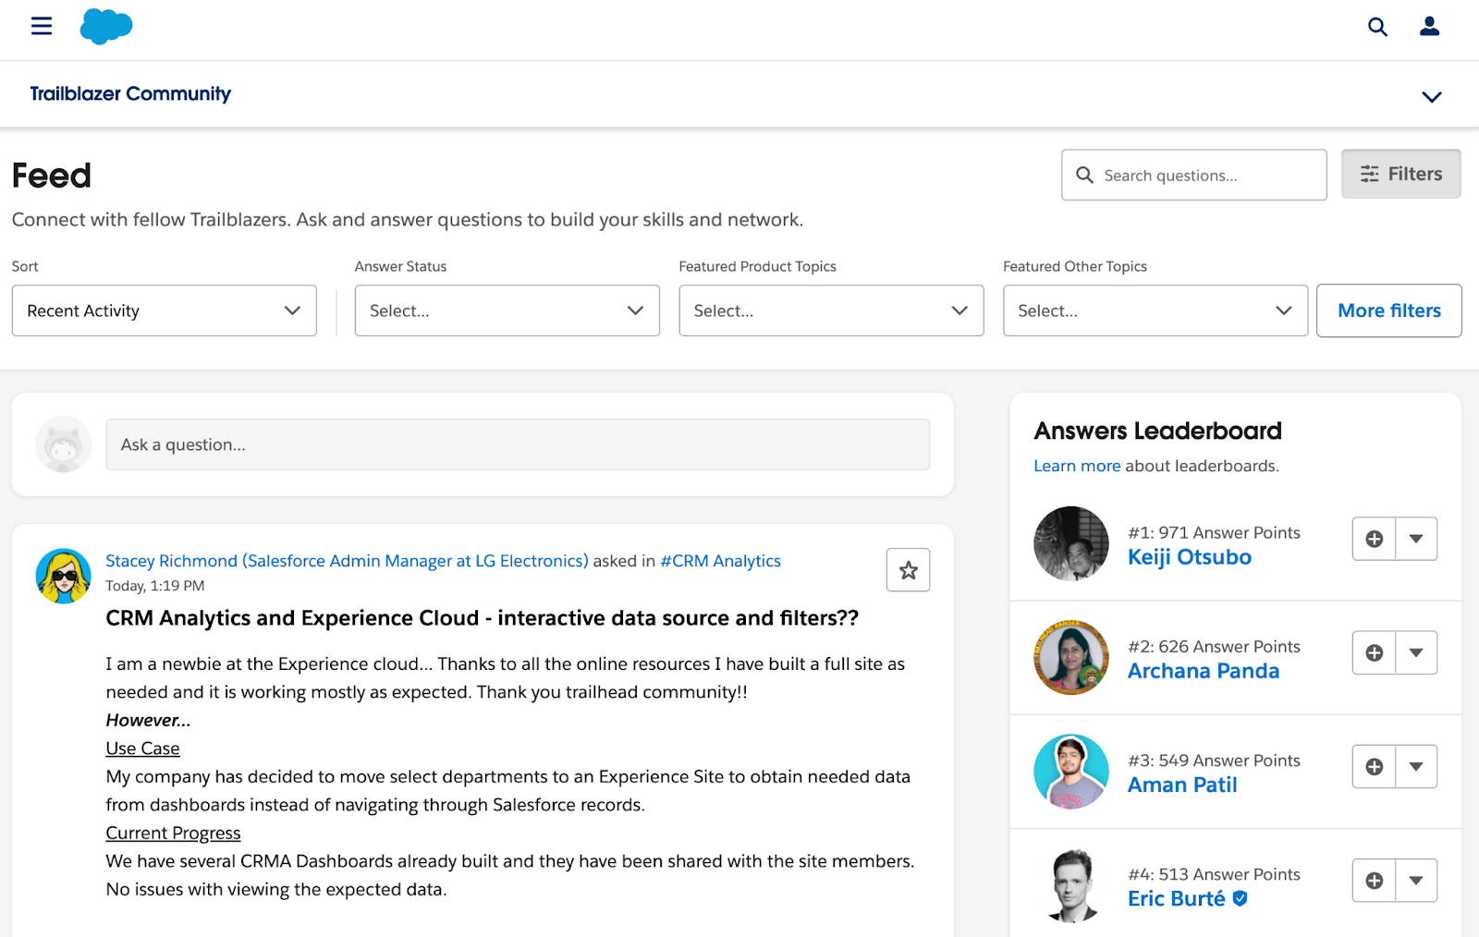The width and height of the screenshot is (1479, 937).
Task: Bookmark Stacey Richmond's question with star
Action: click(x=909, y=570)
